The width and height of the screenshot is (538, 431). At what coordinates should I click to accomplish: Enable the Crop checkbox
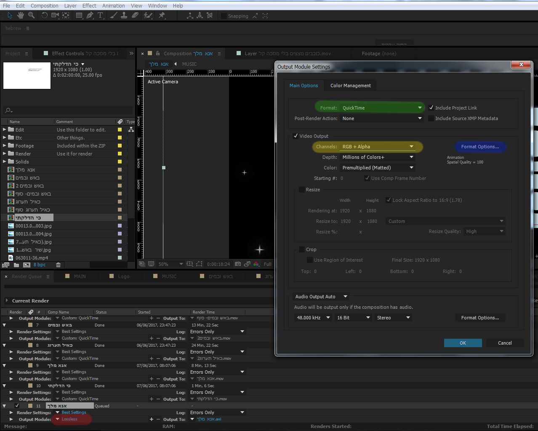pyautogui.click(x=301, y=249)
